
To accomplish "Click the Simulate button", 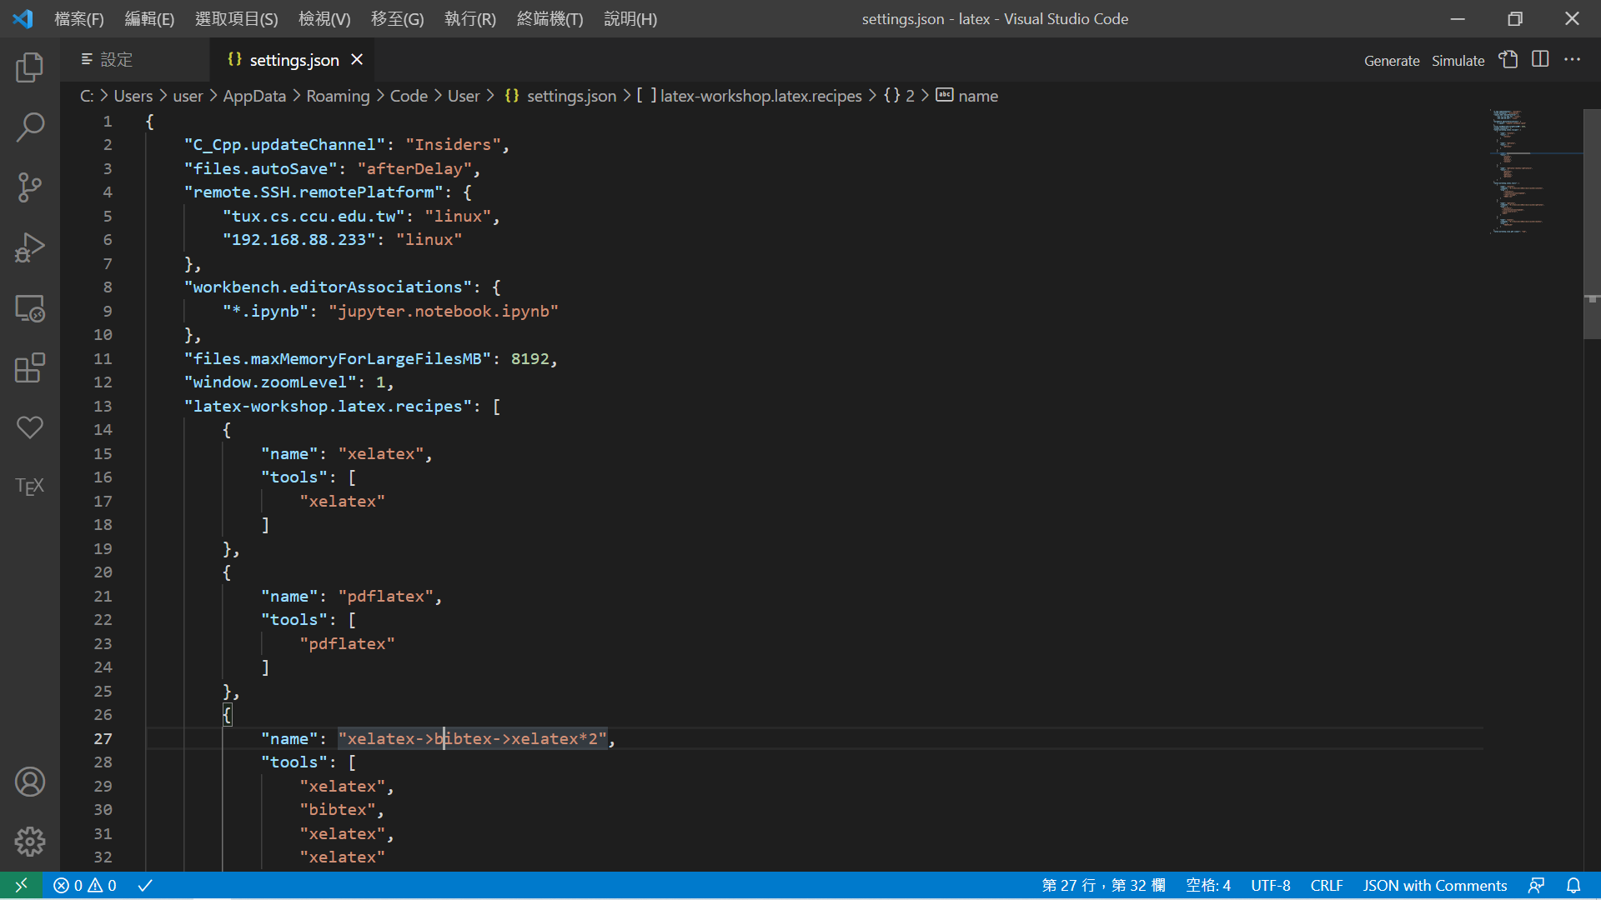I will click(x=1458, y=61).
